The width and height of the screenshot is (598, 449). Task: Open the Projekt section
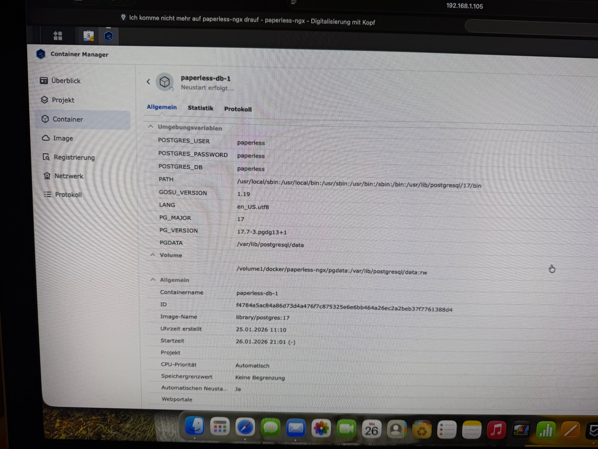[x=63, y=100]
